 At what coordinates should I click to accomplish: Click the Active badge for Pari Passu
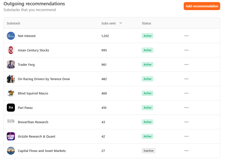[x=147, y=108]
